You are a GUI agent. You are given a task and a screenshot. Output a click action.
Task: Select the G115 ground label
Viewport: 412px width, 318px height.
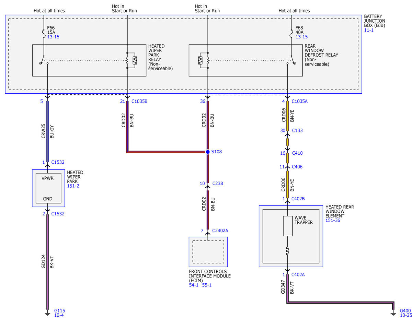point(59,310)
